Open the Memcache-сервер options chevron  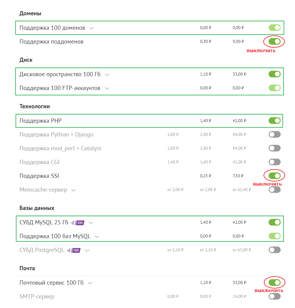pyautogui.click(x=74, y=190)
